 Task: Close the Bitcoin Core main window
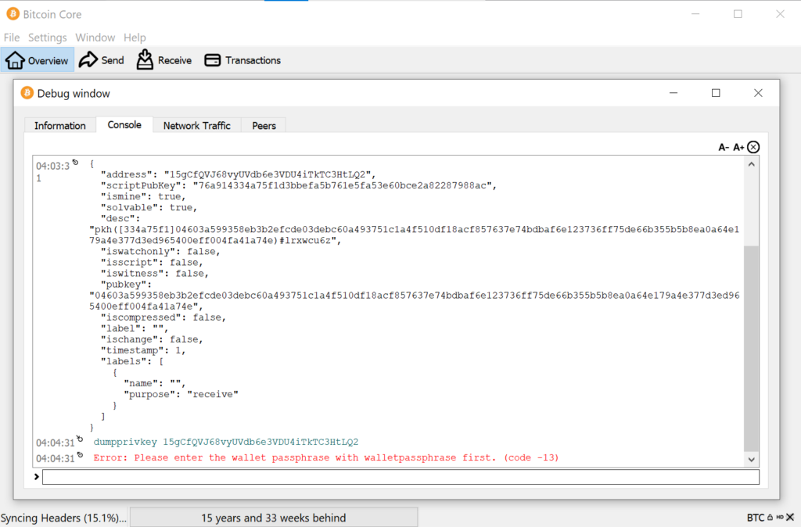(780, 14)
